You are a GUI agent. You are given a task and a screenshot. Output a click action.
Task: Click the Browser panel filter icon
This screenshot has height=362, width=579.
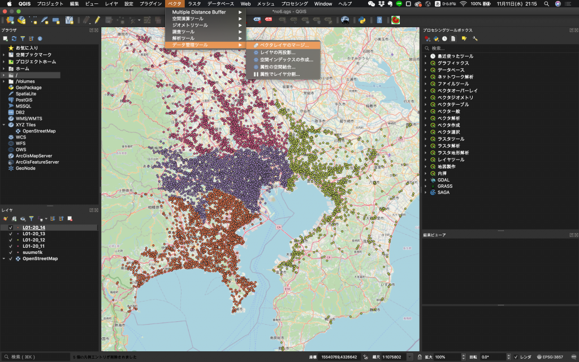click(23, 38)
